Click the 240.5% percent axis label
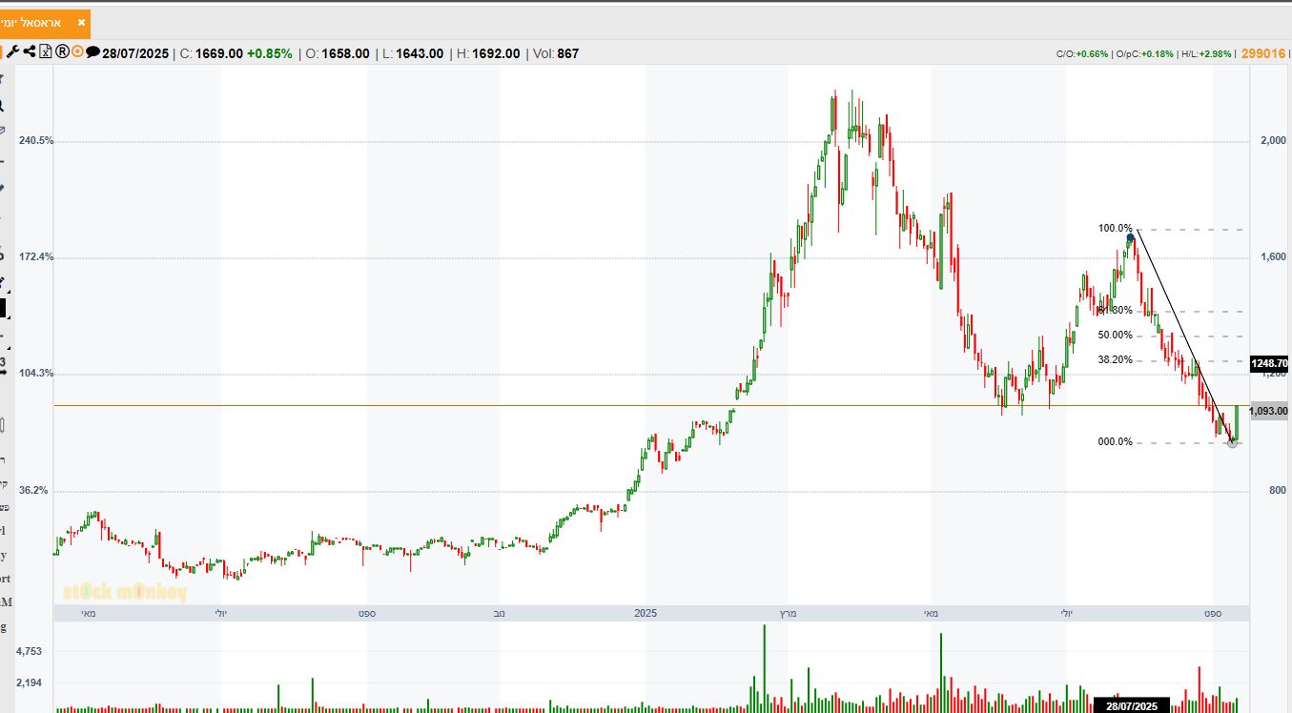This screenshot has width=1292, height=713. tap(36, 141)
